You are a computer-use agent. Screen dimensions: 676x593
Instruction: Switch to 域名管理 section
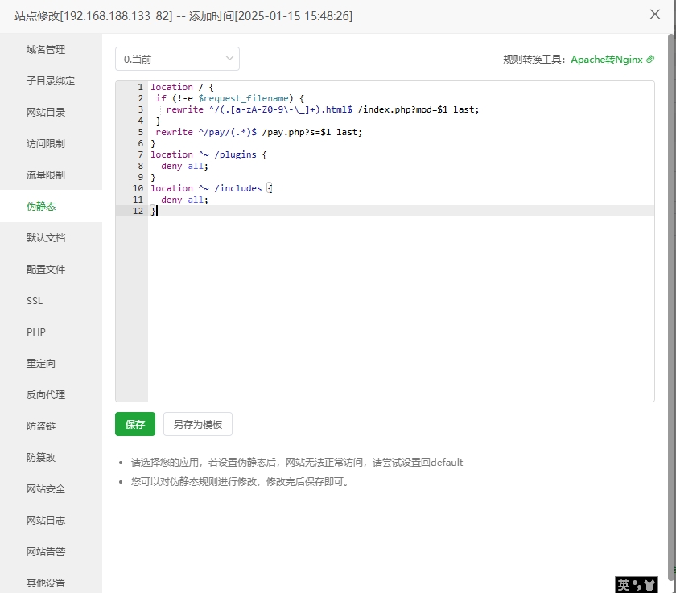pyautogui.click(x=46, y=49)
